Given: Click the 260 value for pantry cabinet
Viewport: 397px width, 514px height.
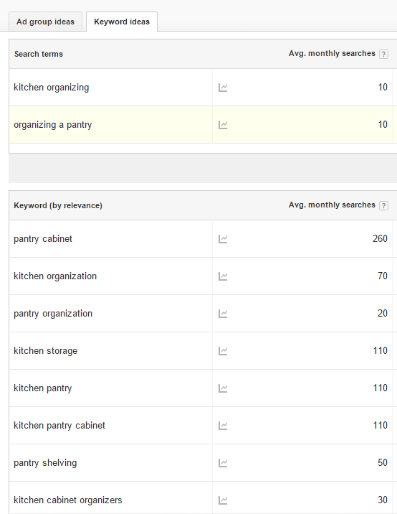Looking at the screenshot, I should [x=380, y=238].
